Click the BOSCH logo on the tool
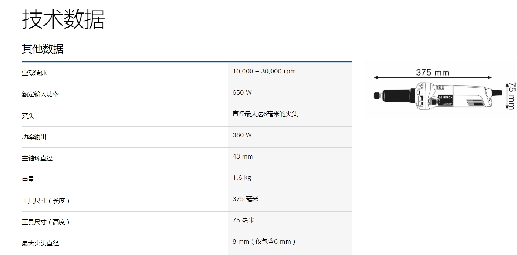 (448, 97)
